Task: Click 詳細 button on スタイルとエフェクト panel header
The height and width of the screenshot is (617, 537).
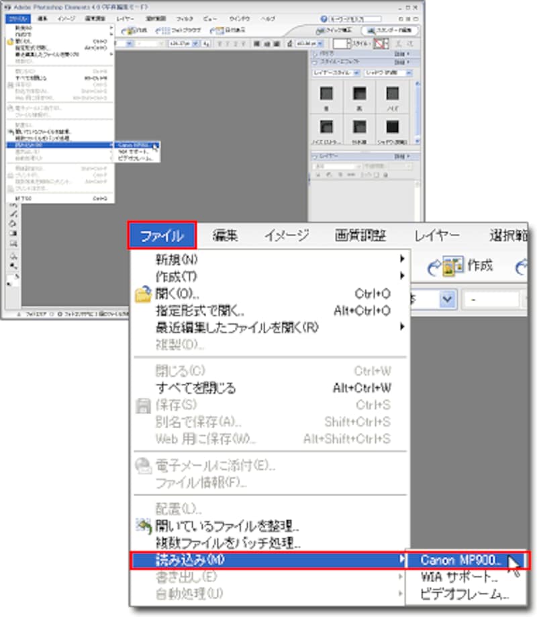Action: tap(402, 63)
